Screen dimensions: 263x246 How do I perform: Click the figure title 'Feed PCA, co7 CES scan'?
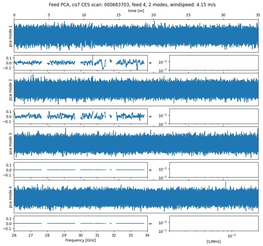[x=132, y=5]
